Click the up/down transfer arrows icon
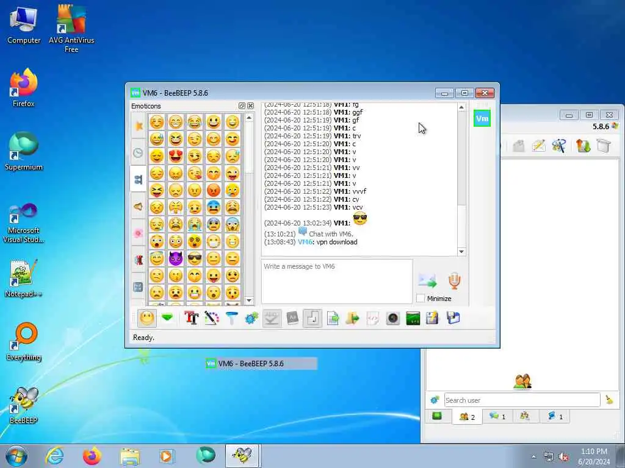 583,146
